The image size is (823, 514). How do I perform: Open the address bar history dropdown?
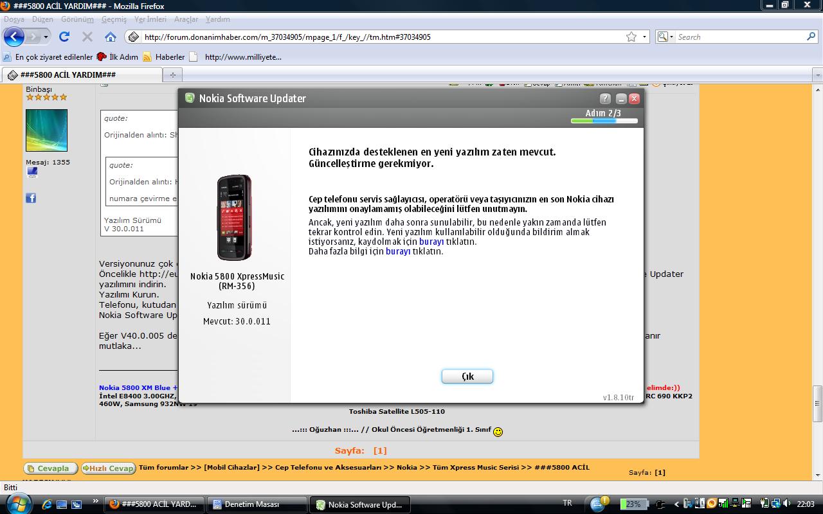point(644,37)
